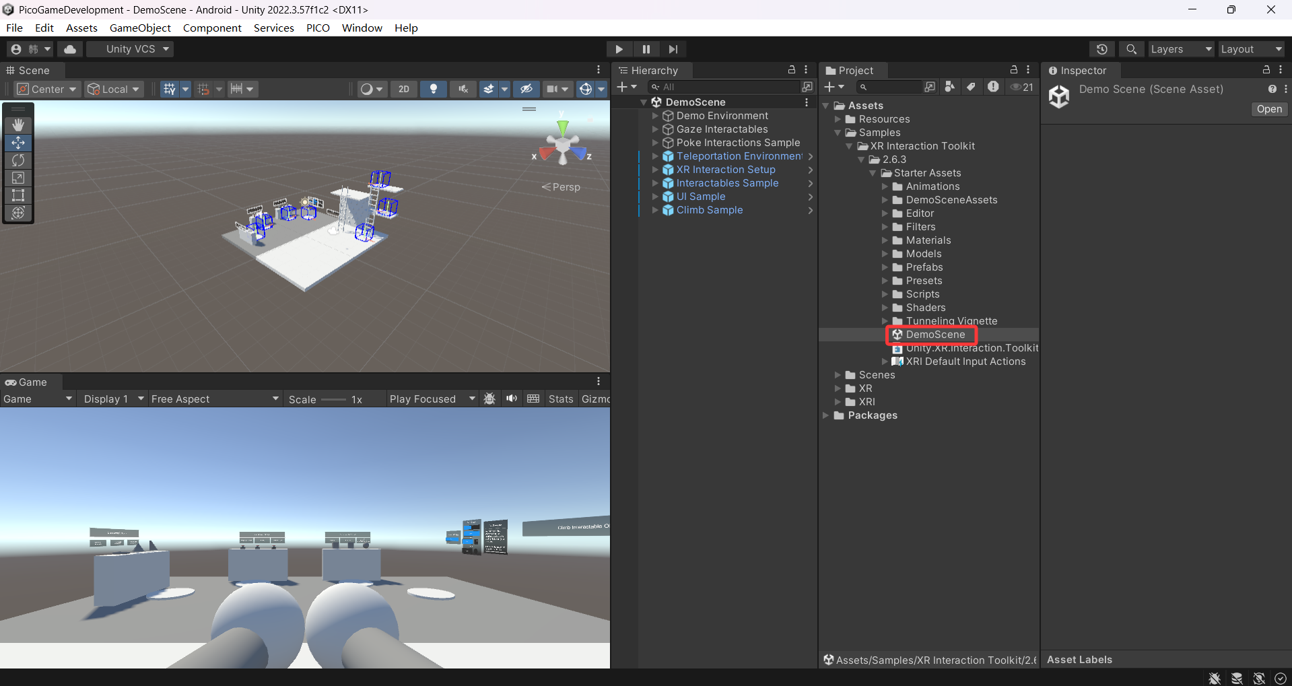Open the PICO menu

pyautogui.click(x=318, y=28)
